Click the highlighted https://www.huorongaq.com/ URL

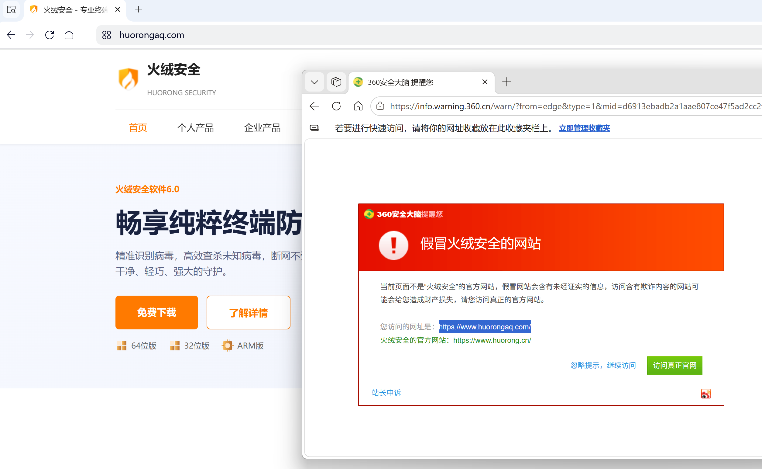pos(485,327)
